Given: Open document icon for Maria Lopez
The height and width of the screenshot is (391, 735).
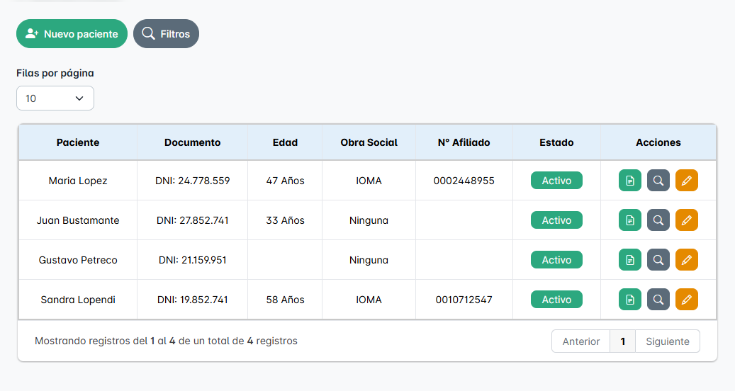Looking at the screenshot, I should click(629, 181).
